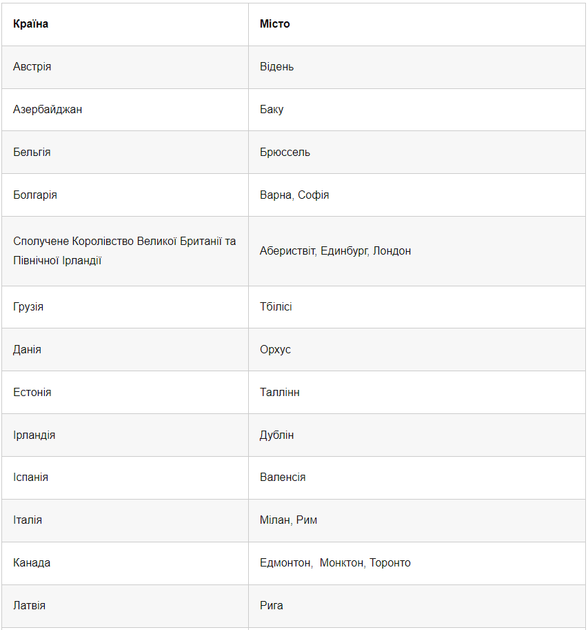
Task: Select the 'Латвія' country cell
Action: [30, 606]
